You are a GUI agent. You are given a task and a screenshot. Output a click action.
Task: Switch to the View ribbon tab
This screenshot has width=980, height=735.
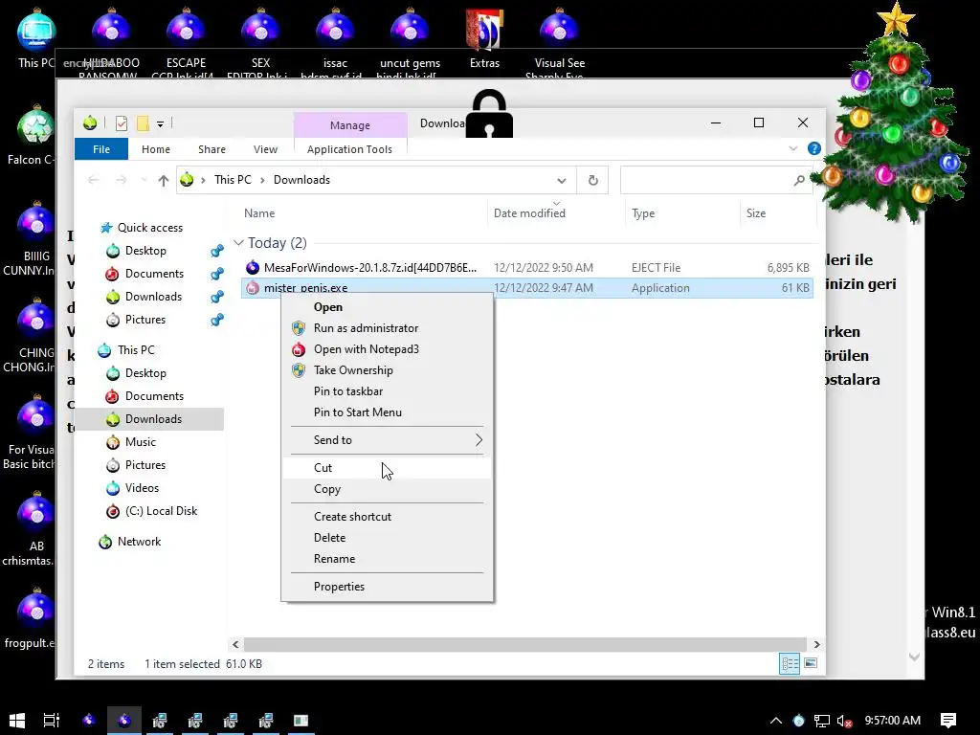tap(265, 149)
